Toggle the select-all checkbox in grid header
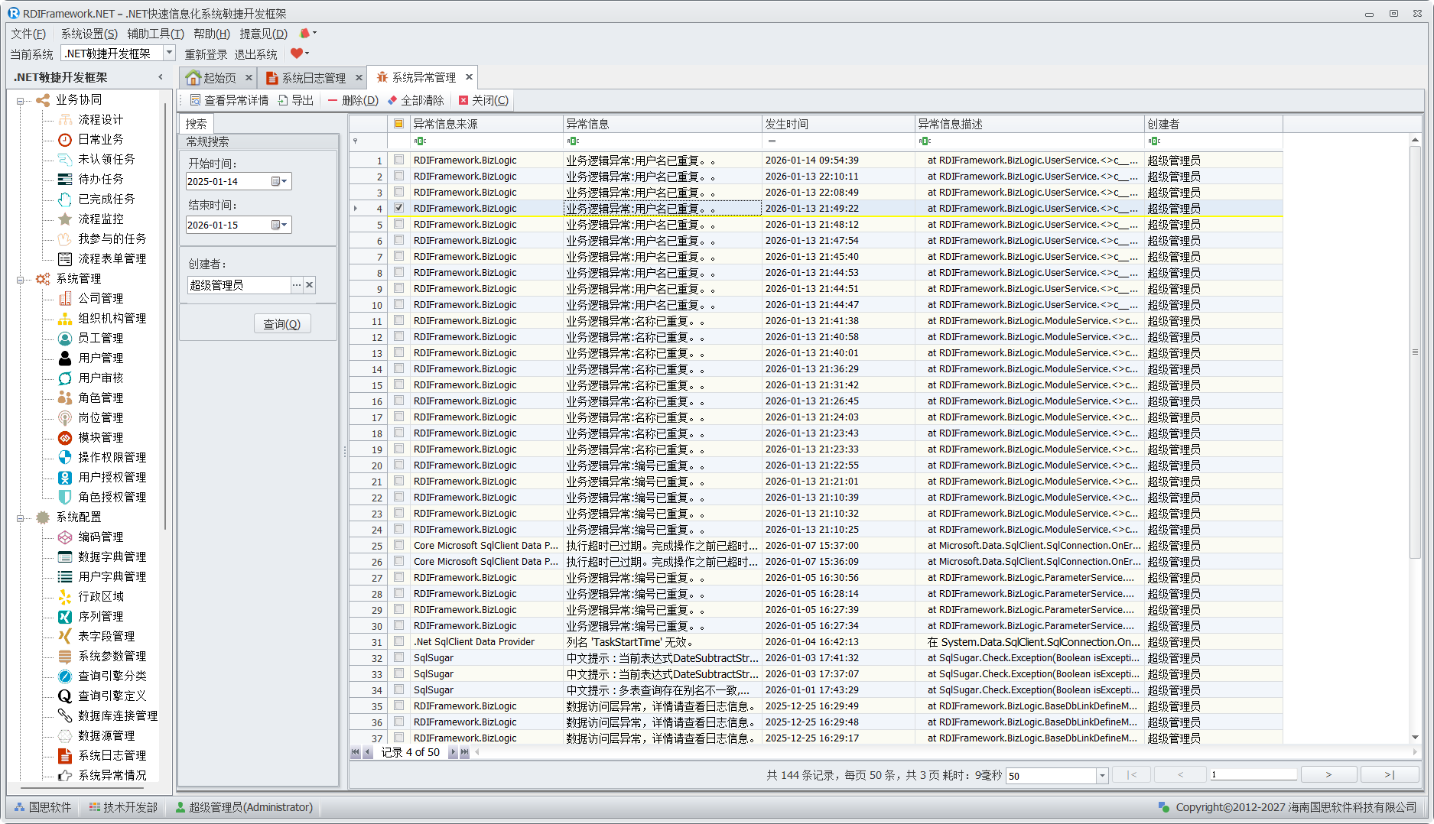This screenshot has width=1434, height=824. point(398,124)
